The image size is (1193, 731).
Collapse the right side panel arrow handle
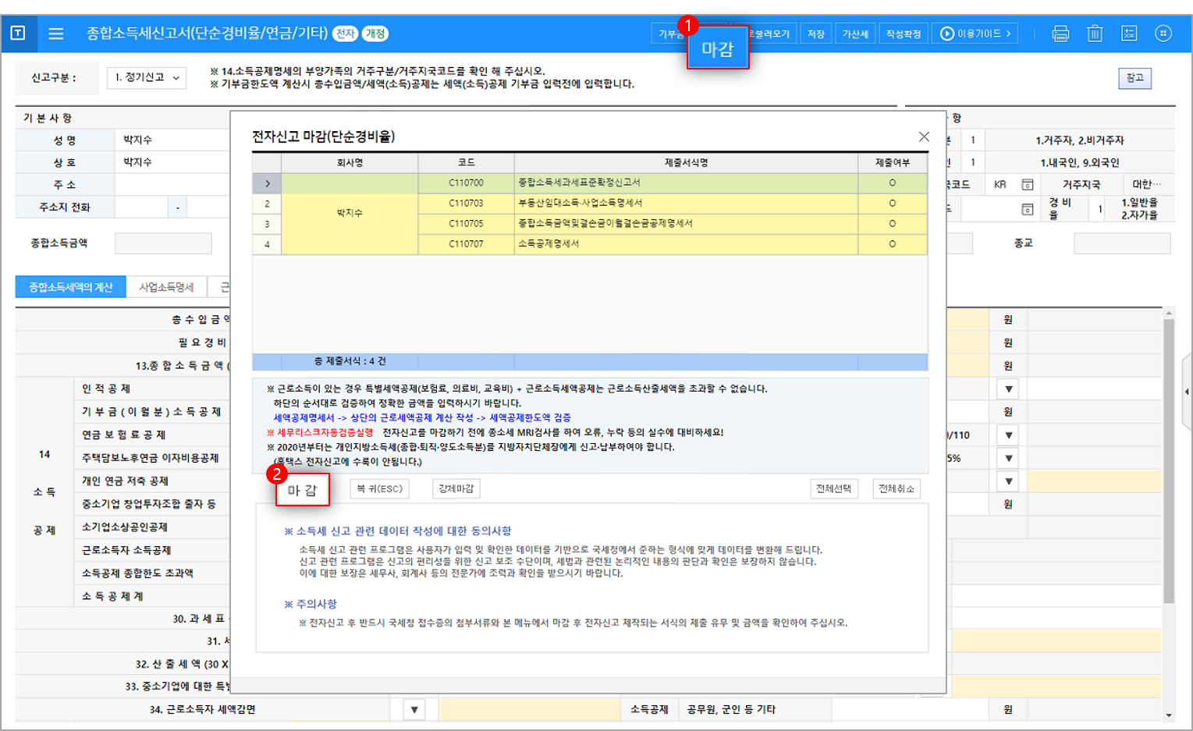tap(1187, 392)
